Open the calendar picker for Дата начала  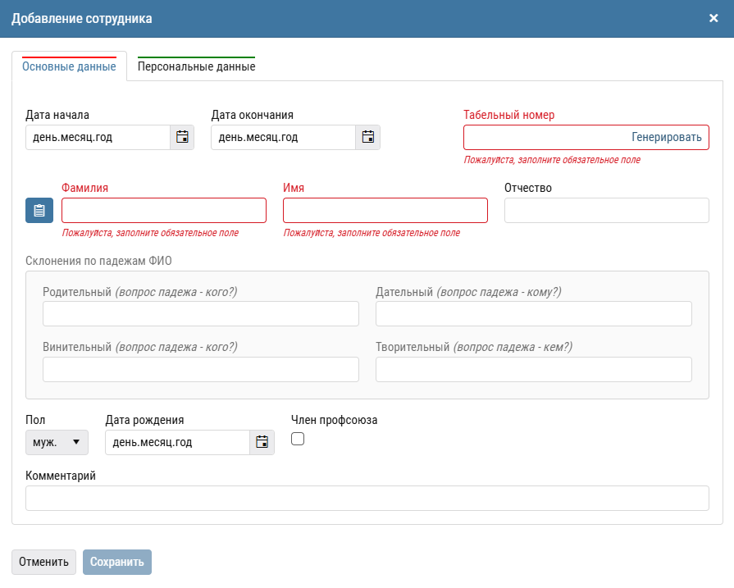coord(182,137)
